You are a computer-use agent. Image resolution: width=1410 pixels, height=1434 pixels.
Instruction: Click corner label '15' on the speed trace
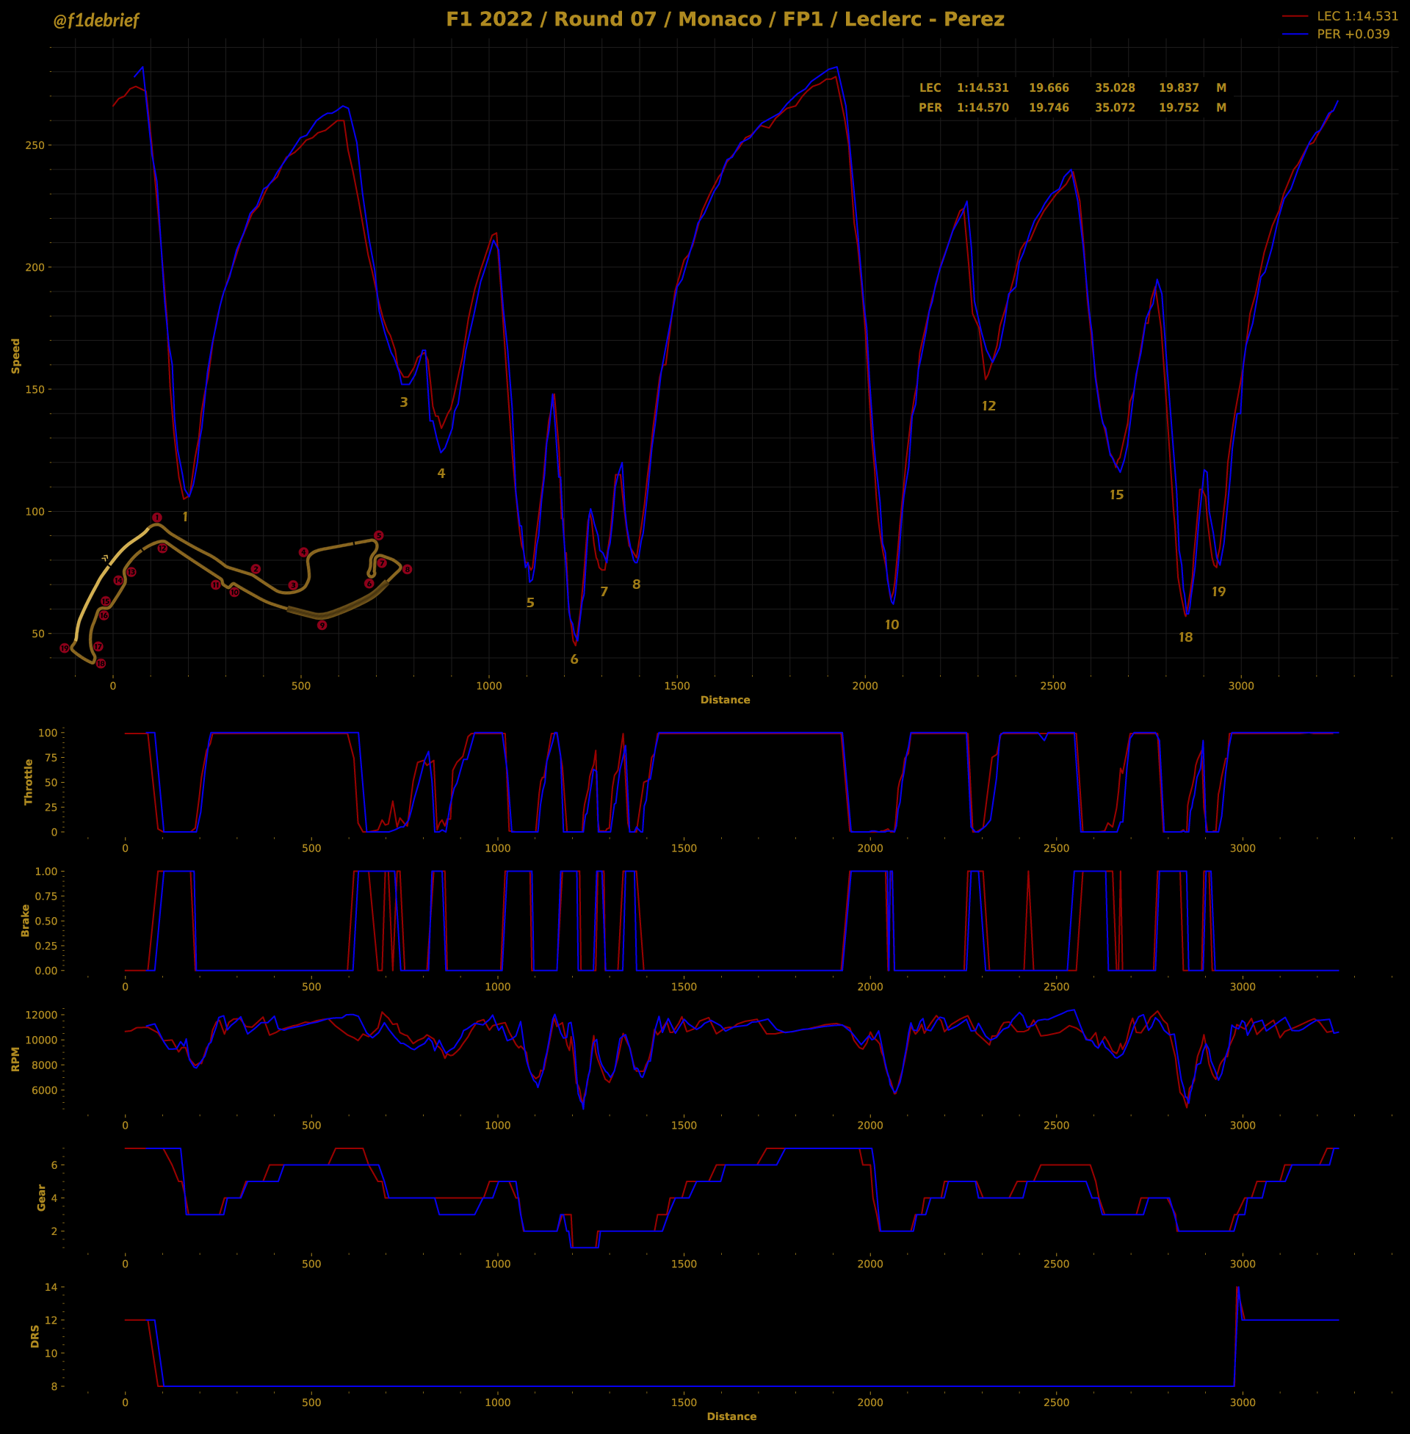click(1117, 496)
